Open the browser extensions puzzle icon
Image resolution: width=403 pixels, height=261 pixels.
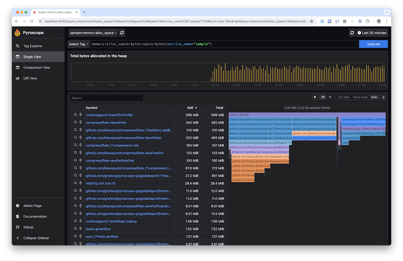[x=368, y=21]
